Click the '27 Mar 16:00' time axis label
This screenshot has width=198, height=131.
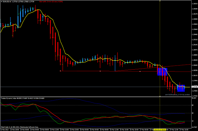[x=184, y=130]
